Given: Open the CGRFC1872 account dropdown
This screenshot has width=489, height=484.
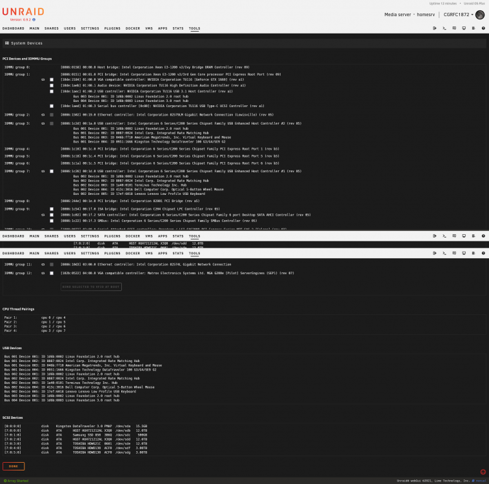Looking at the screenshot, I should click(458, 15).
